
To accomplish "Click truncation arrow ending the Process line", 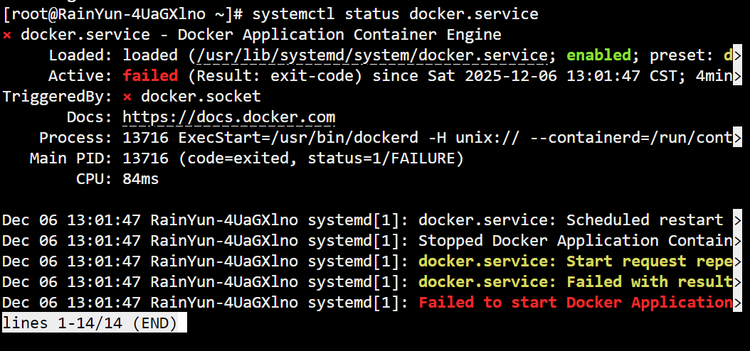I will 737,138.
